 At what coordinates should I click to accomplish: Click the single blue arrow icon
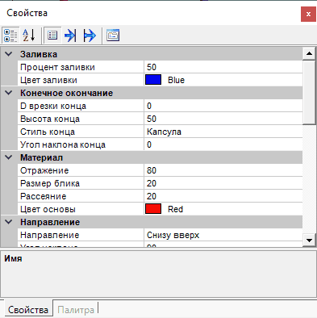click(70, 36)
